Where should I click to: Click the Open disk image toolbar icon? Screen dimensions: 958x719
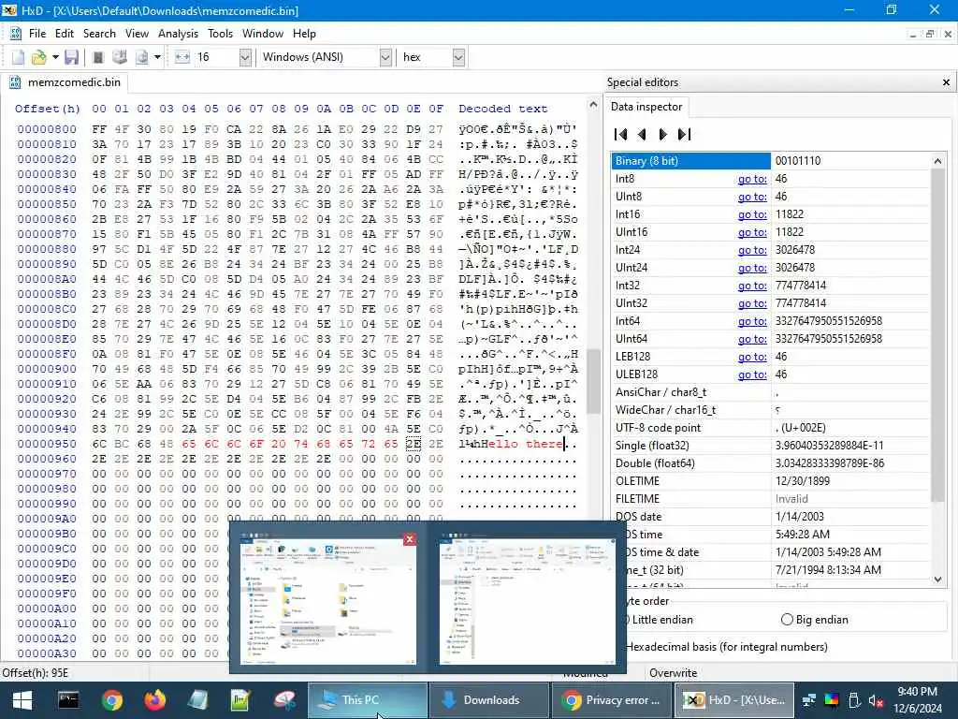[142, 57]
